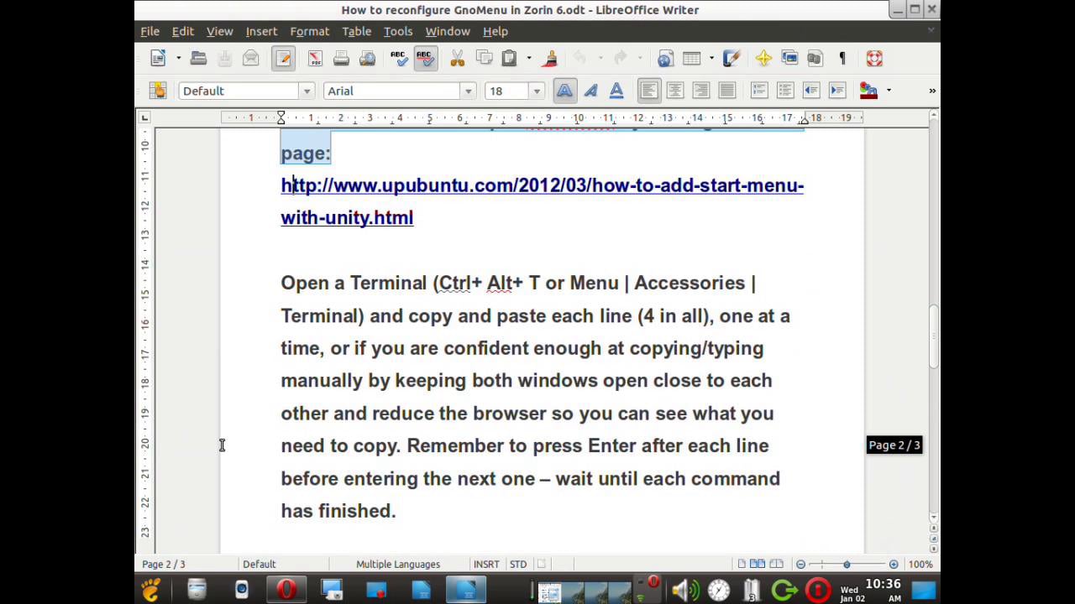Run Spelling and Grammar check
The height and width of the screenshot is (604, 1075).
click(399, 58)
